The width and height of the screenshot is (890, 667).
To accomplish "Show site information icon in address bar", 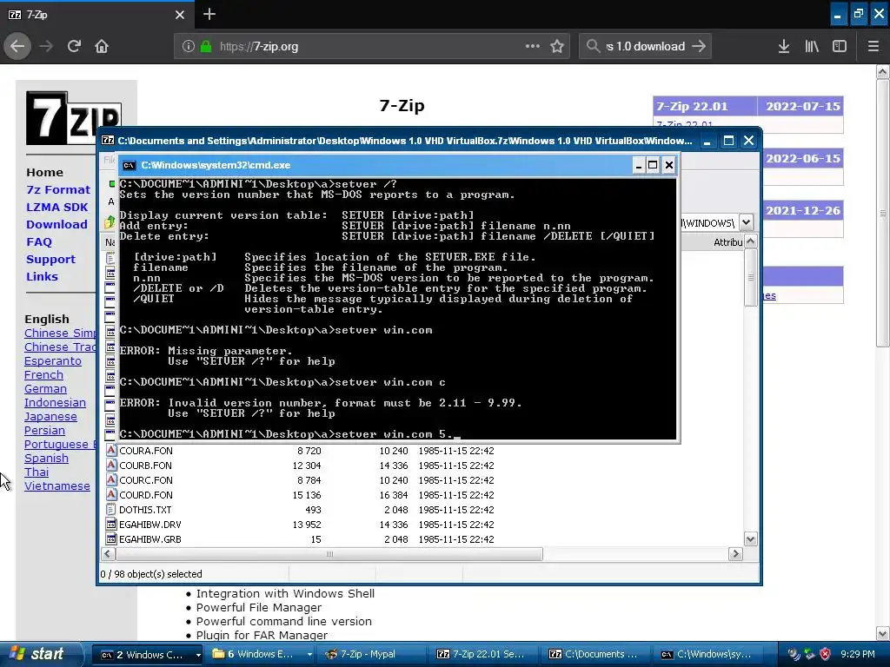I will [189, 46].
